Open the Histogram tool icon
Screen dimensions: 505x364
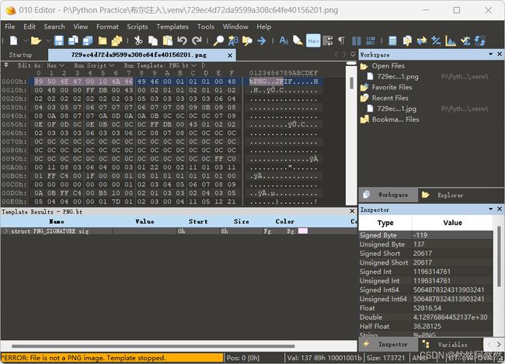click(x=451, y=40)
